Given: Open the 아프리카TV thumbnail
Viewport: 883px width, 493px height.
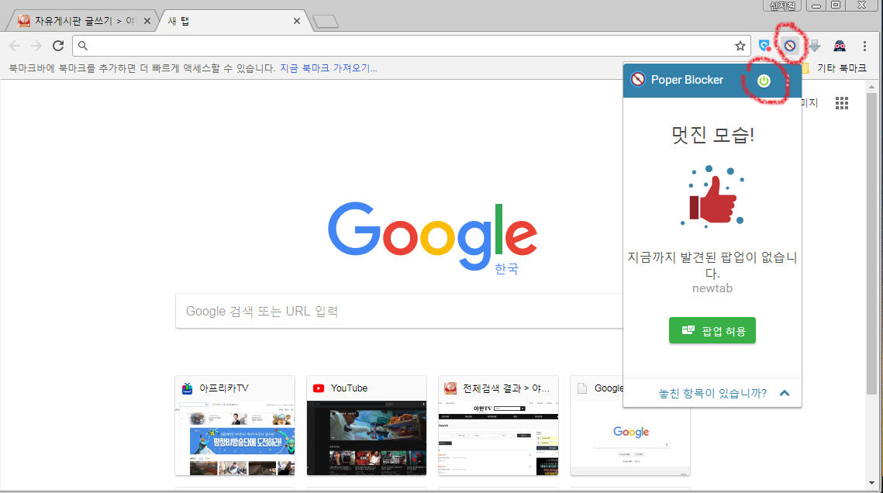Looking at the screenshot, I should coord(235,426).
